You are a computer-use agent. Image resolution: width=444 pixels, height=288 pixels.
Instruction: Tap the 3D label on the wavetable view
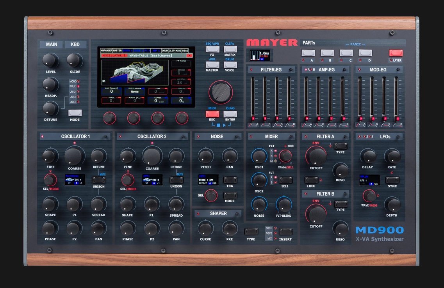click(103, 81)
